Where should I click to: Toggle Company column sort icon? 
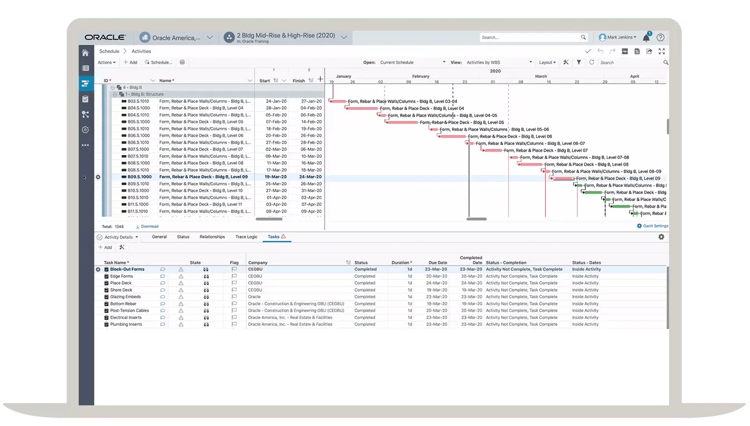[348, 263]
